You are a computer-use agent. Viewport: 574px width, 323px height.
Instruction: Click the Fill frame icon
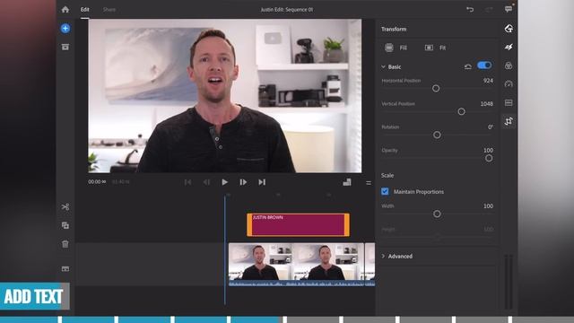(x=388, y=48)
